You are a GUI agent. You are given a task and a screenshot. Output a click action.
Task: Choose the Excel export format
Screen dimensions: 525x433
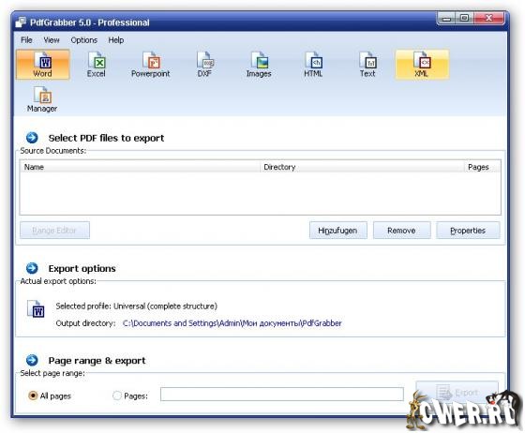[x=97, y=65]
